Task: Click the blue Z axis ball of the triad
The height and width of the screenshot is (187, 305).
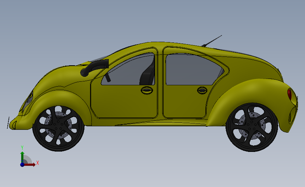Action: [x=22, y=165]
